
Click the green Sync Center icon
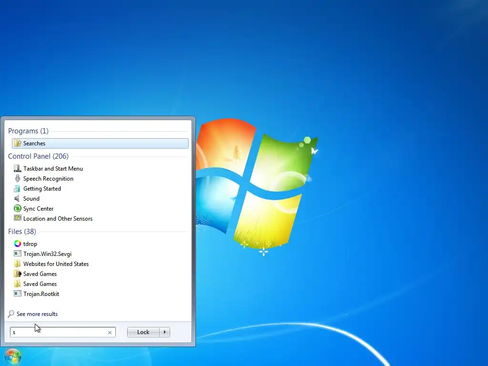(x=18, y=209)
